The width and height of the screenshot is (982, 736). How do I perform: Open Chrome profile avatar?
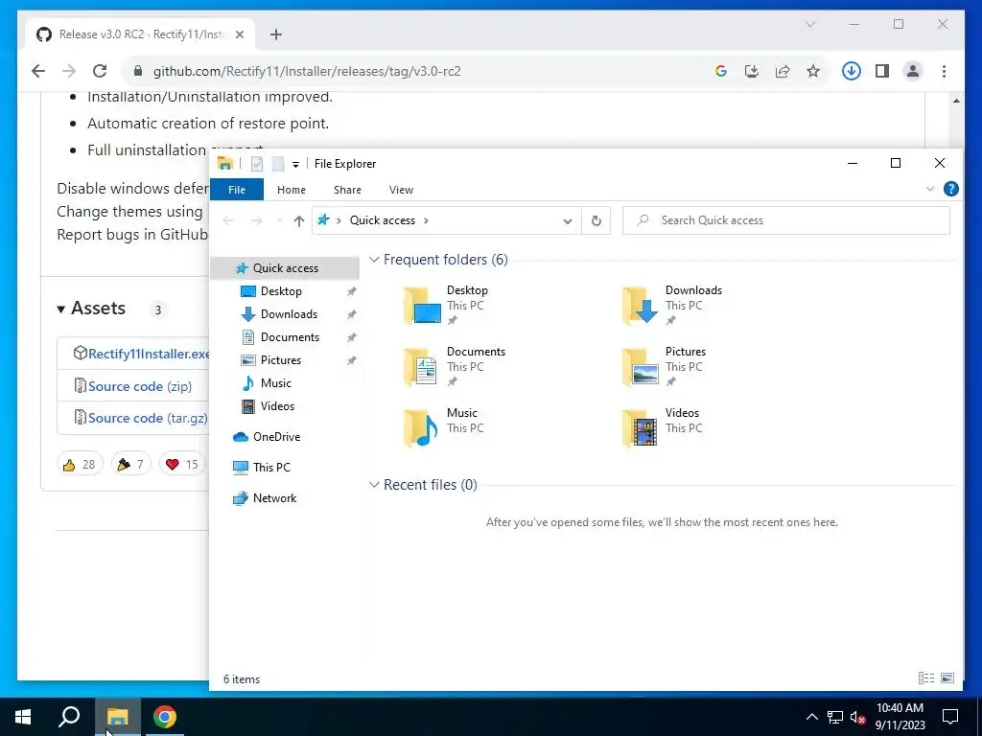click(913, 71)
